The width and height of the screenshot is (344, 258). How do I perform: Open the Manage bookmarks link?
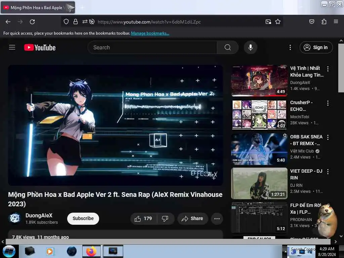150,33
